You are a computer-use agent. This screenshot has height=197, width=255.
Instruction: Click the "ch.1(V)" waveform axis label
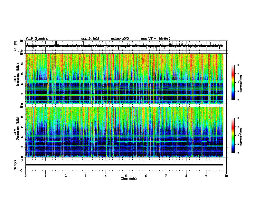coord(15,46)
